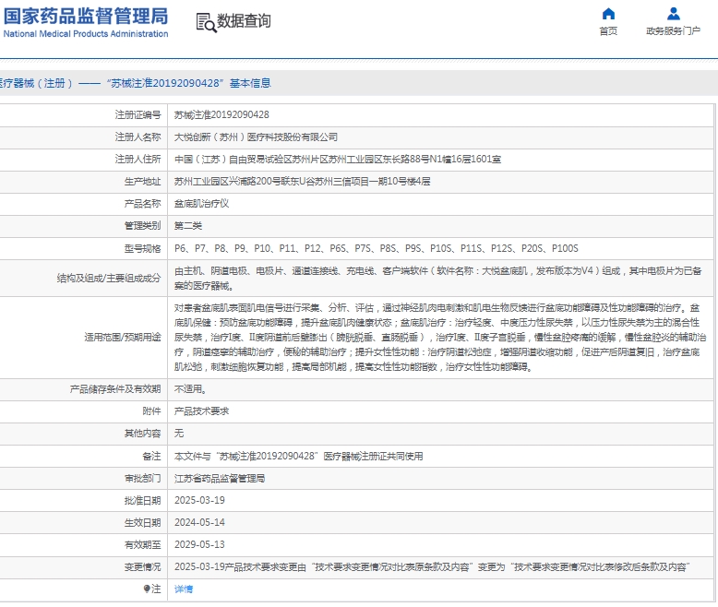Click the effective date 2024-05-14
Image resolution: width=718 pixels, height=607 pixels.
click(199, 522)
